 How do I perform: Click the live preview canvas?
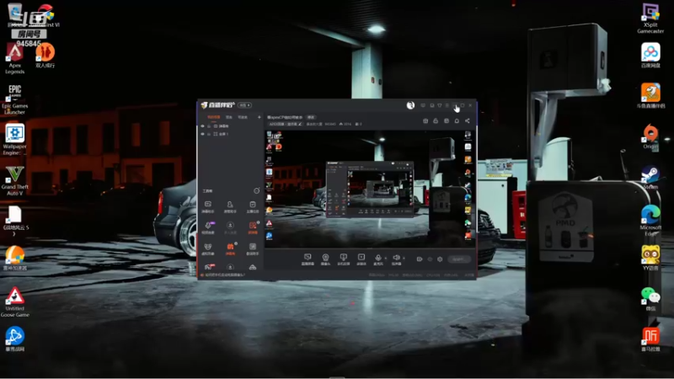point(370,189)
